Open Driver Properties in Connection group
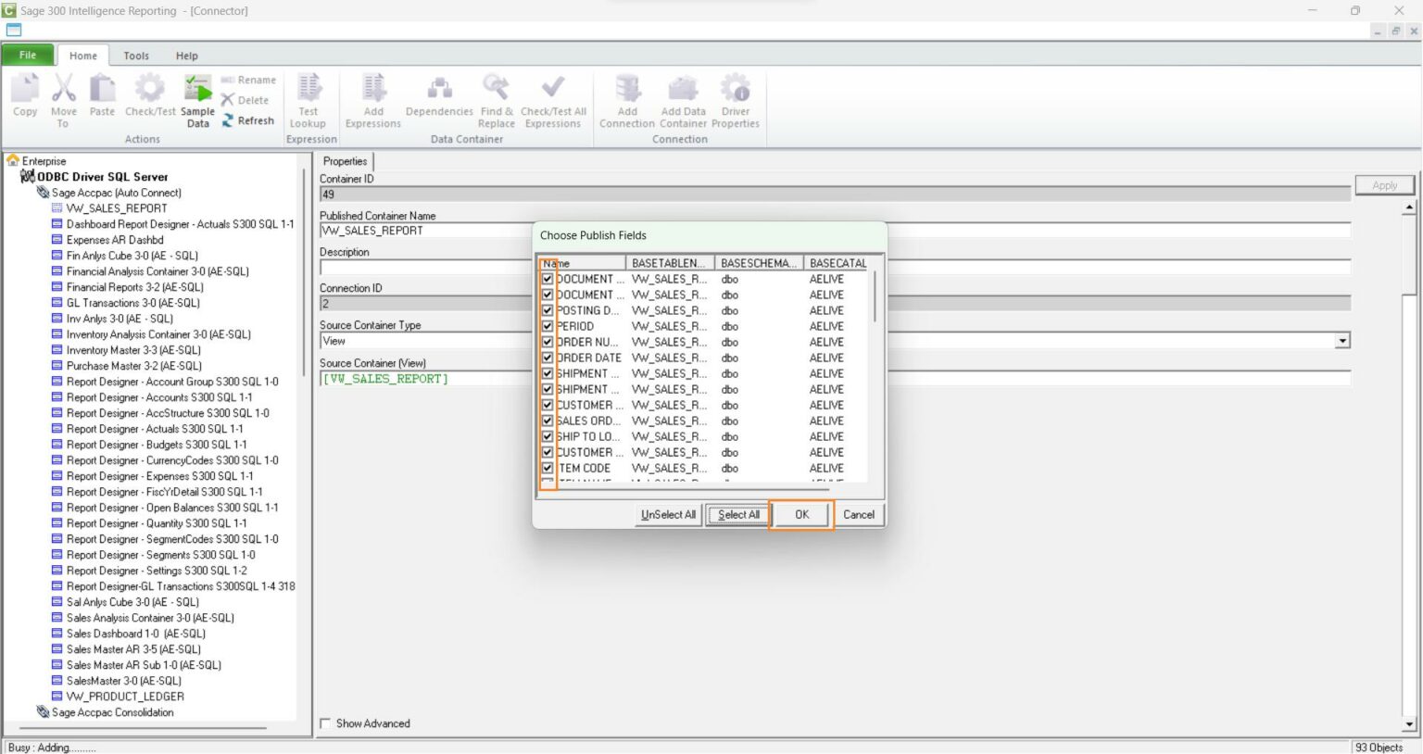This screenshot has height=754, width=1423. 736,97
